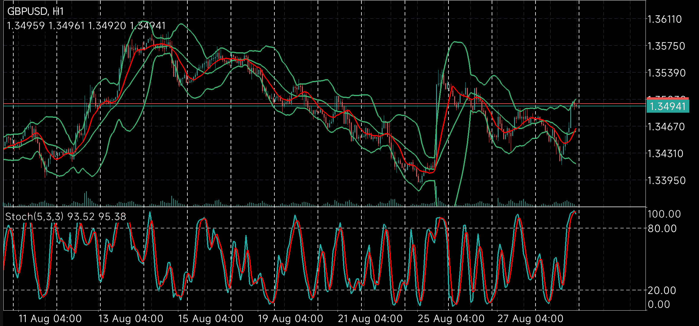Click the 11 Aug 04:00 time label
This screenshot has height=326, width=699.
(x=50, y=319)
